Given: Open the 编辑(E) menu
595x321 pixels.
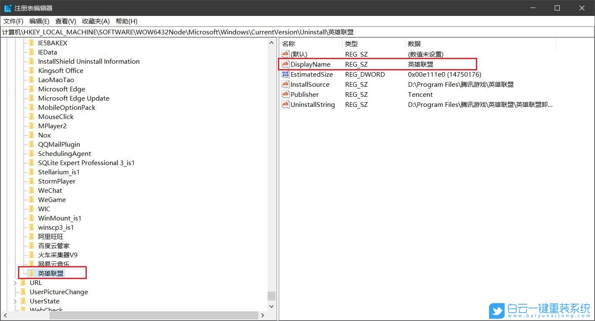Looking at the screenshot, I should [39, 21].
